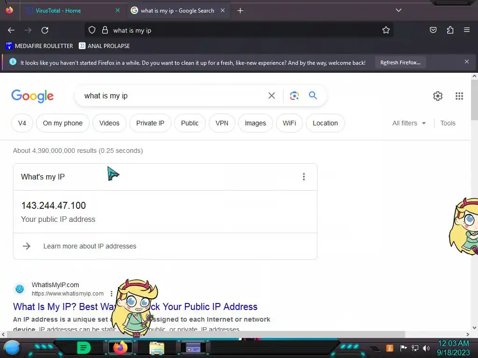Switch to the Images filter
The height and width of the screenshot is (358, 478).
(x=255, y=123)
